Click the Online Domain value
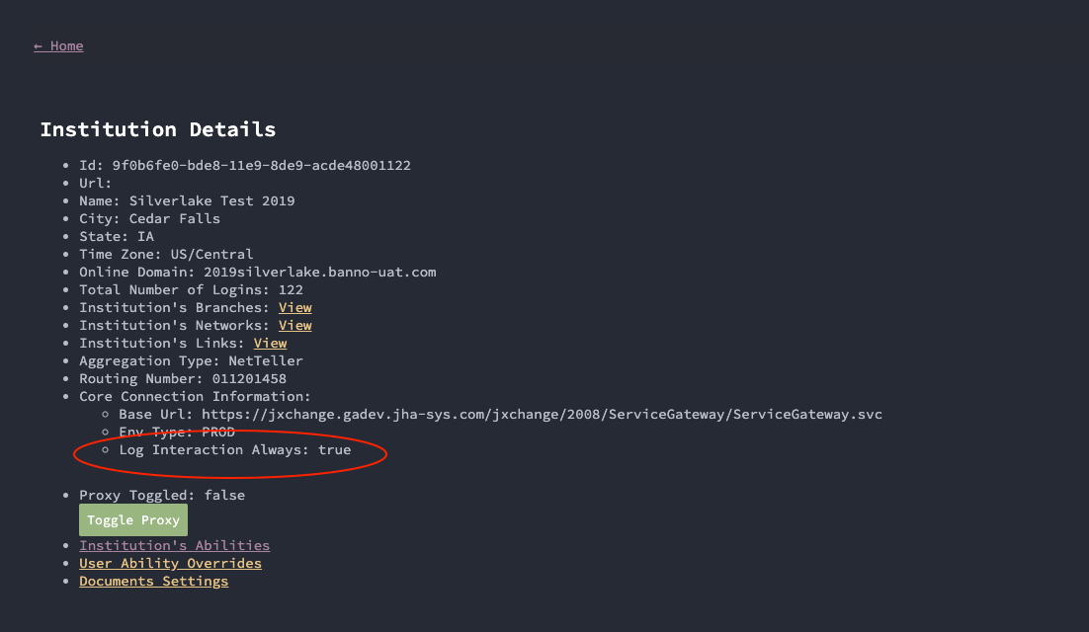This screenshot has width=1089, height=632. 319,273
